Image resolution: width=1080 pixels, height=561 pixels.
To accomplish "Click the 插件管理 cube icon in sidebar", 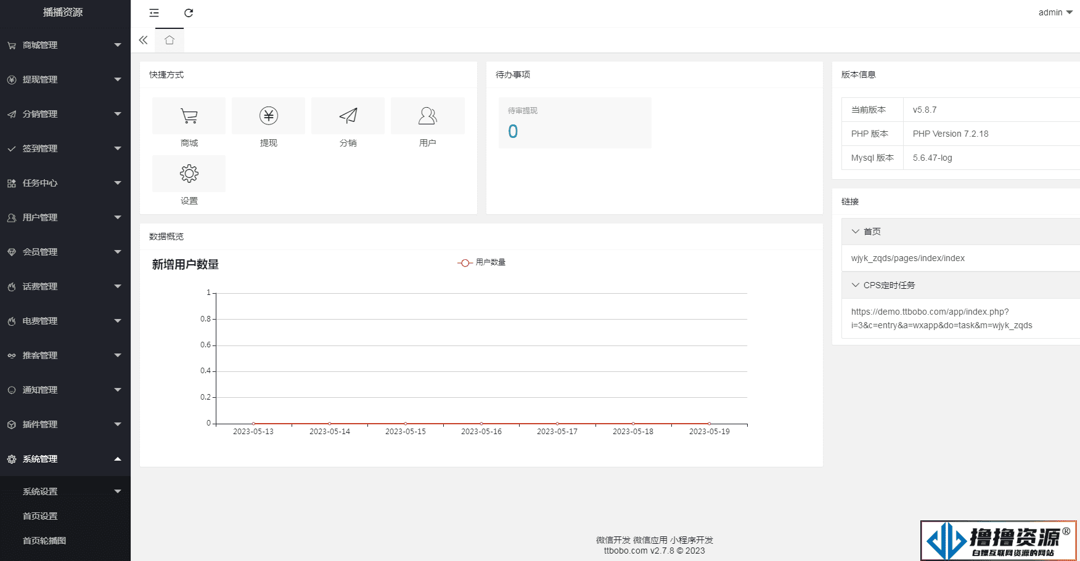I will coord(12,425).
